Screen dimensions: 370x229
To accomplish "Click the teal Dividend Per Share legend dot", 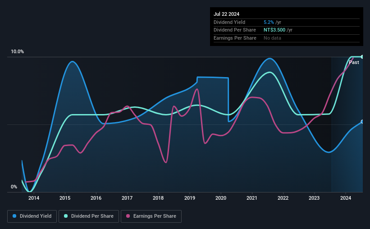I will point(66,216).
